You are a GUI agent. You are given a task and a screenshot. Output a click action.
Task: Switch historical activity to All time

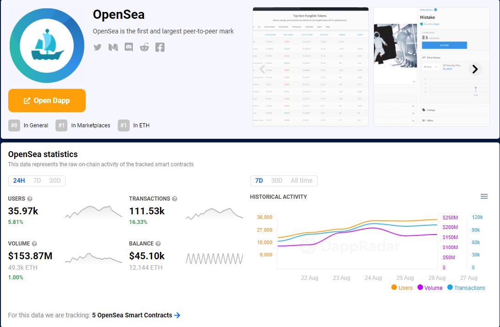pos(302,181)
